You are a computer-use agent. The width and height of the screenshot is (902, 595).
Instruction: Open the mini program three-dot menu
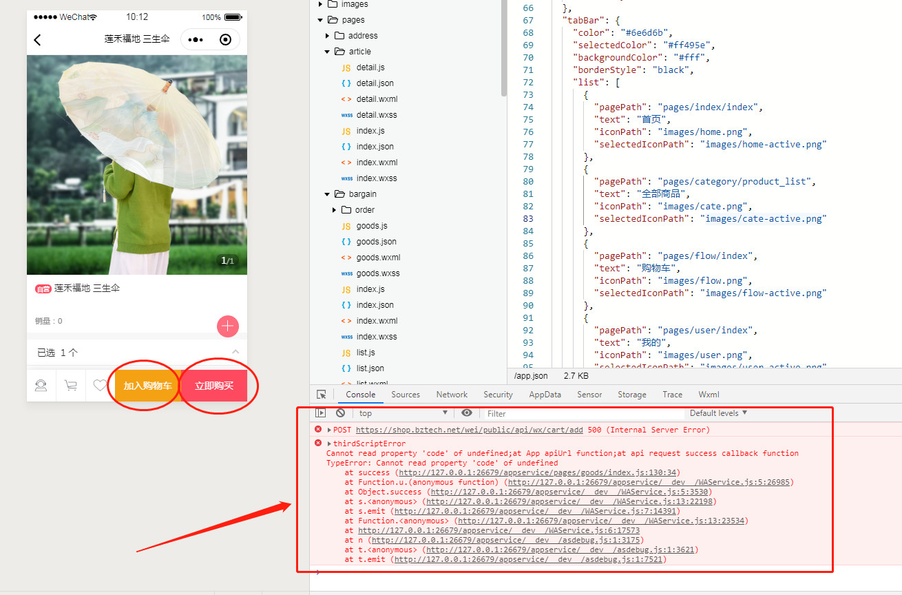tap(196, 40)
